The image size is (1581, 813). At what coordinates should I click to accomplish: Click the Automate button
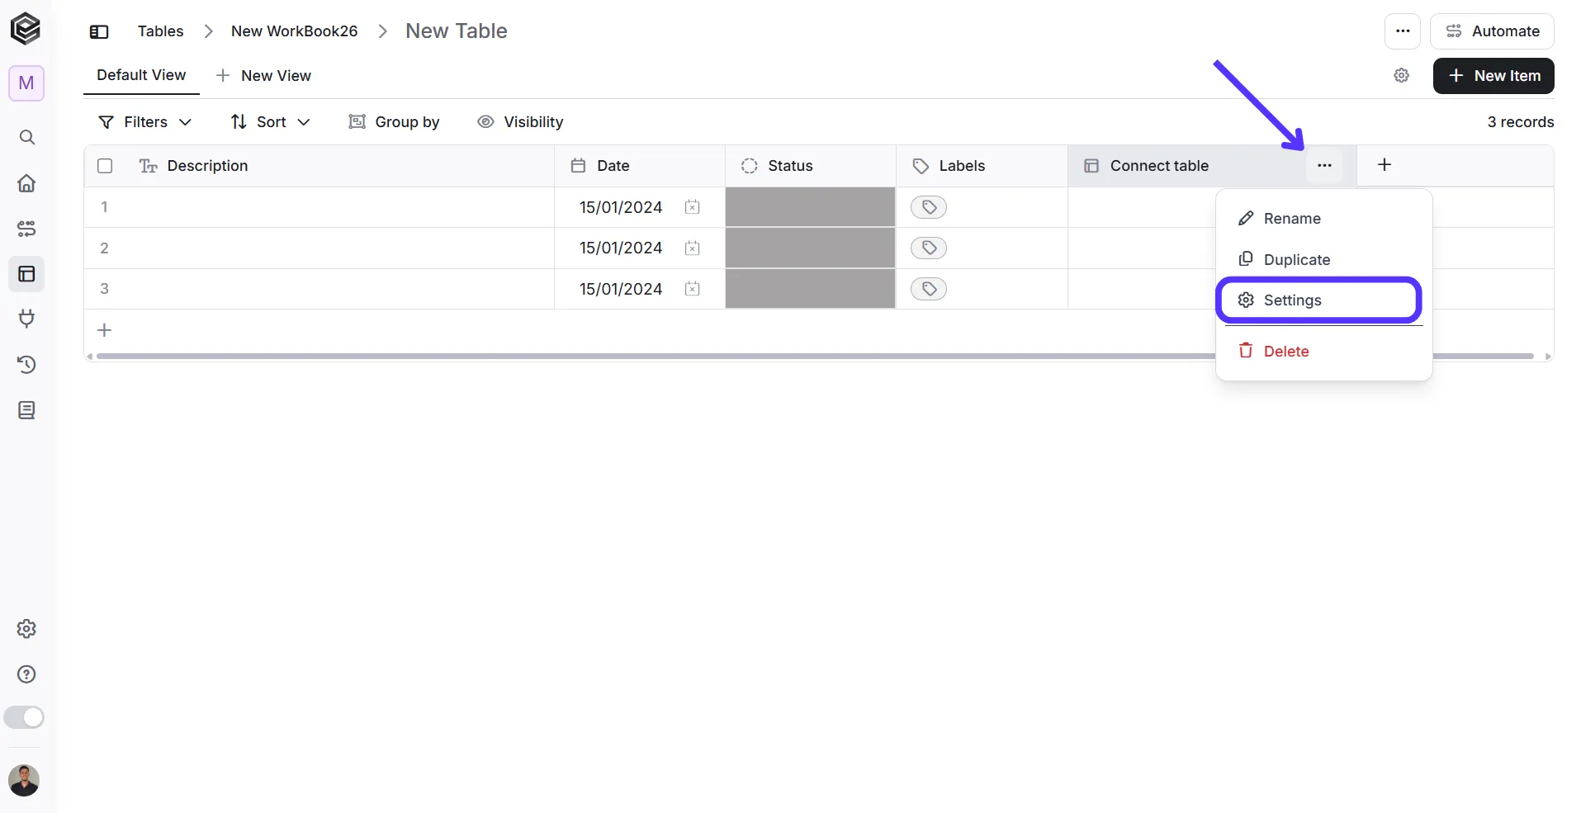(1492, 31)
